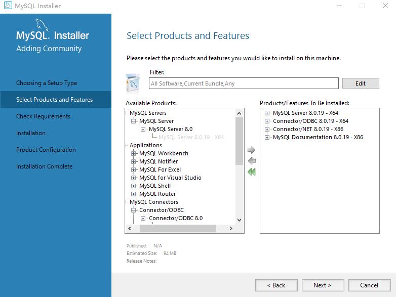Select MySQL Shell in the tree

tap(155, 186)
